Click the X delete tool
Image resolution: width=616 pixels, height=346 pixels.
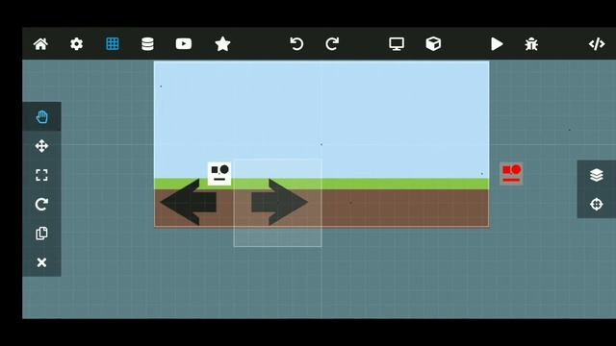(41, 262)
